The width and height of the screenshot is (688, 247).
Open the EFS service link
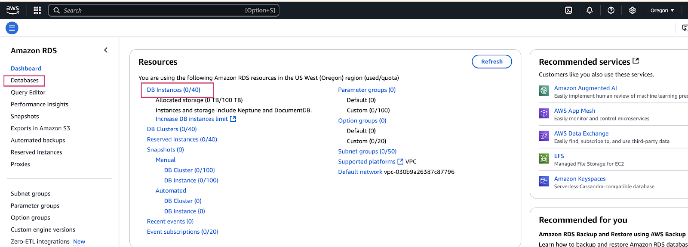[x=559, y=156]
